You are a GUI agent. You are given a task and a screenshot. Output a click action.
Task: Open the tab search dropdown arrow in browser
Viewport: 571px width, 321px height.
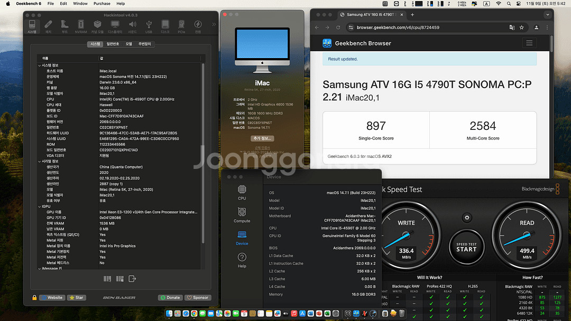tap(547, 15)
